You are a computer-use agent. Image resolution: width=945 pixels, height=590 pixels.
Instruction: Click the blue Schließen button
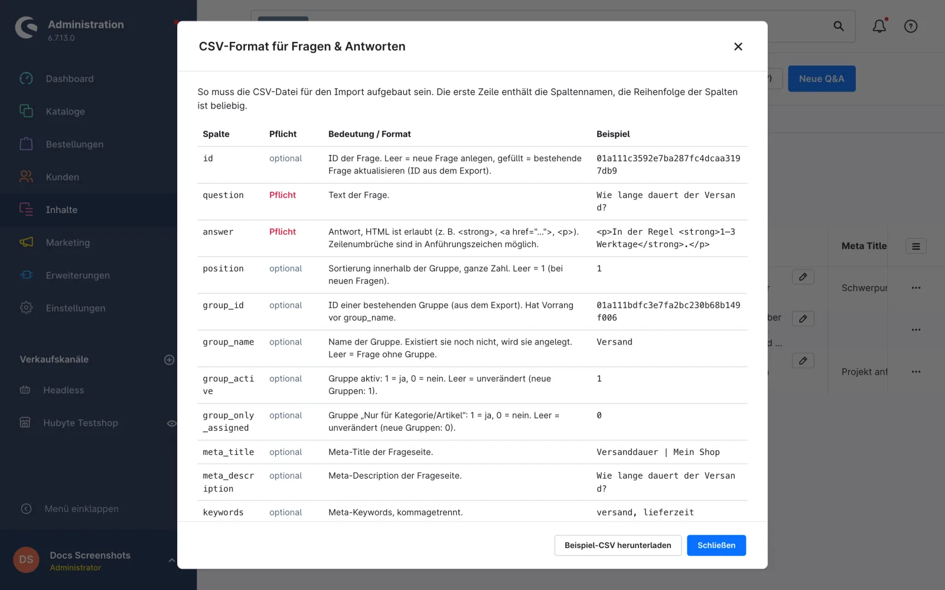[x=716, y=545]
